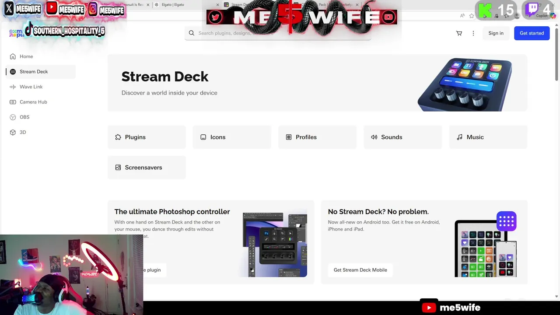The height and width of the screenshot is (315, 560).
Task: Open the Plugins category
Action: (x=147, y=137)
